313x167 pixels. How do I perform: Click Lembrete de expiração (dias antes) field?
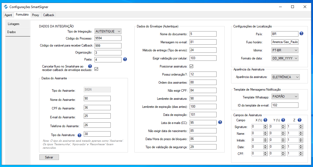(203, 106)
